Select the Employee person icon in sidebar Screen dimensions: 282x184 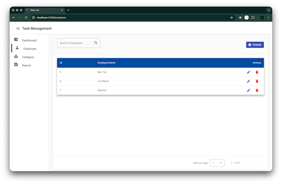[17, 48]
